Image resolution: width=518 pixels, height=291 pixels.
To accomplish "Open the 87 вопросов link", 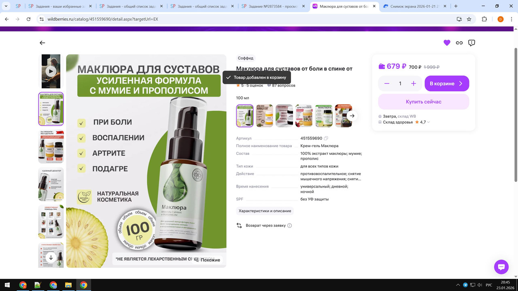I will (281, 85).
